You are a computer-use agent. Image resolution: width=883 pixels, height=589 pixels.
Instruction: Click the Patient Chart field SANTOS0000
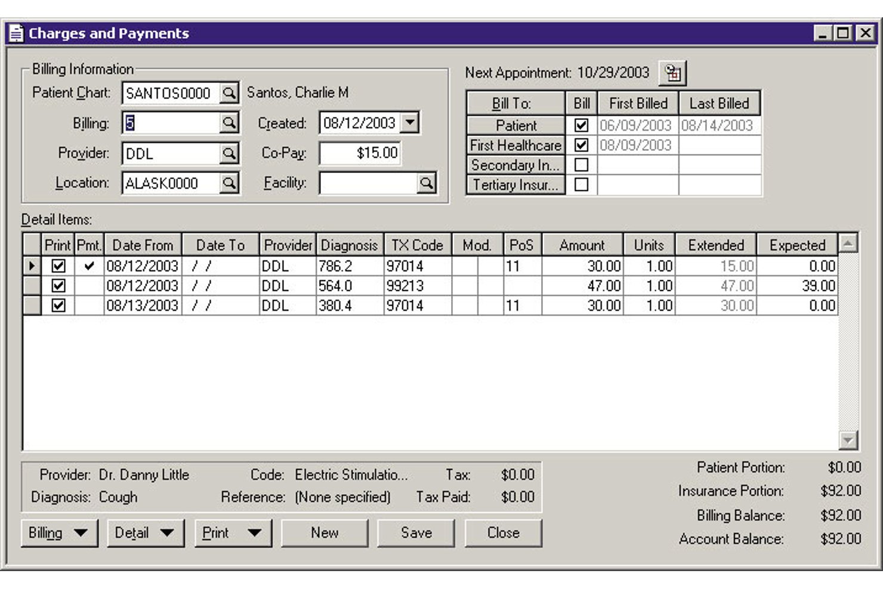[x=171, y=93]
